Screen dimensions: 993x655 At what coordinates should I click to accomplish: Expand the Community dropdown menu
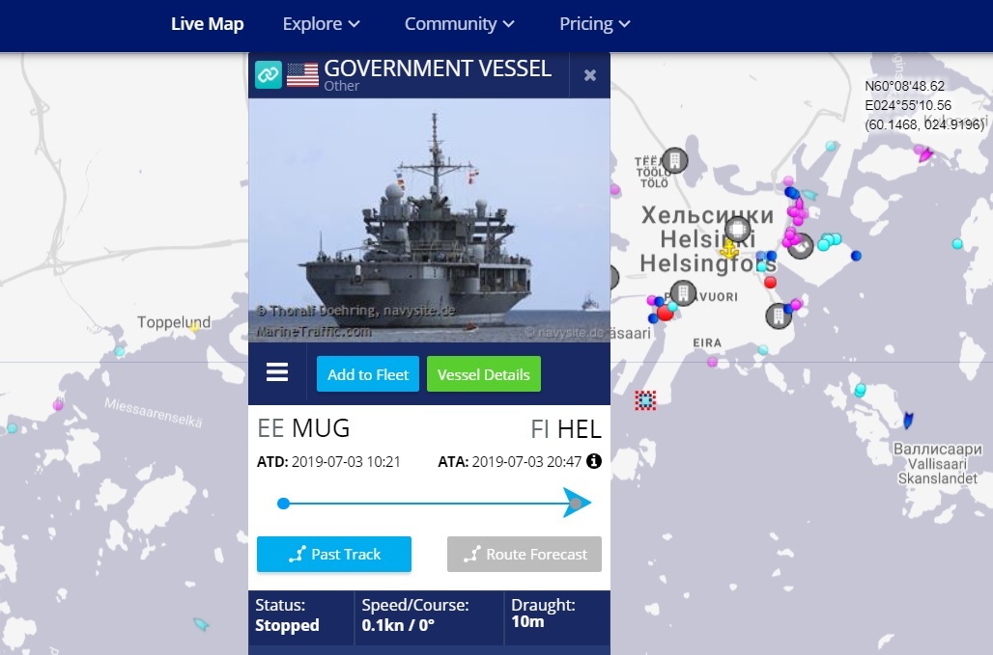[459, 24]
